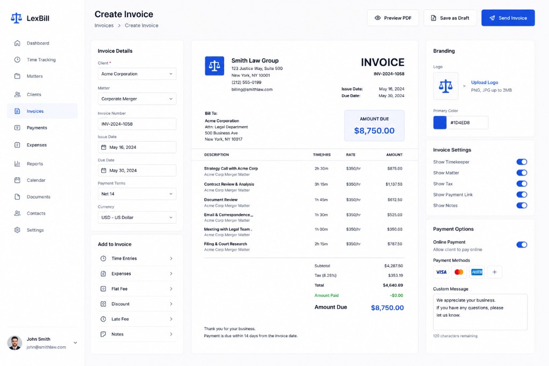Click the Time Tracking clock icon
This screenshot has width=549, height=366.
[17, 60]
